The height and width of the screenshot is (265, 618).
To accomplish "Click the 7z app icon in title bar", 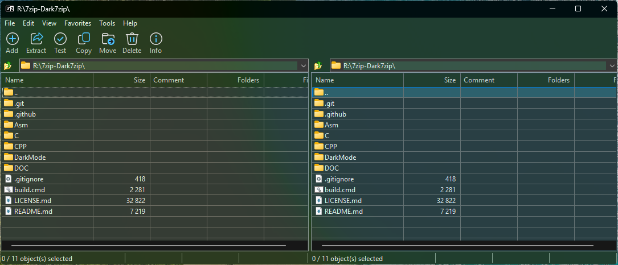I will tap(10, 9).
